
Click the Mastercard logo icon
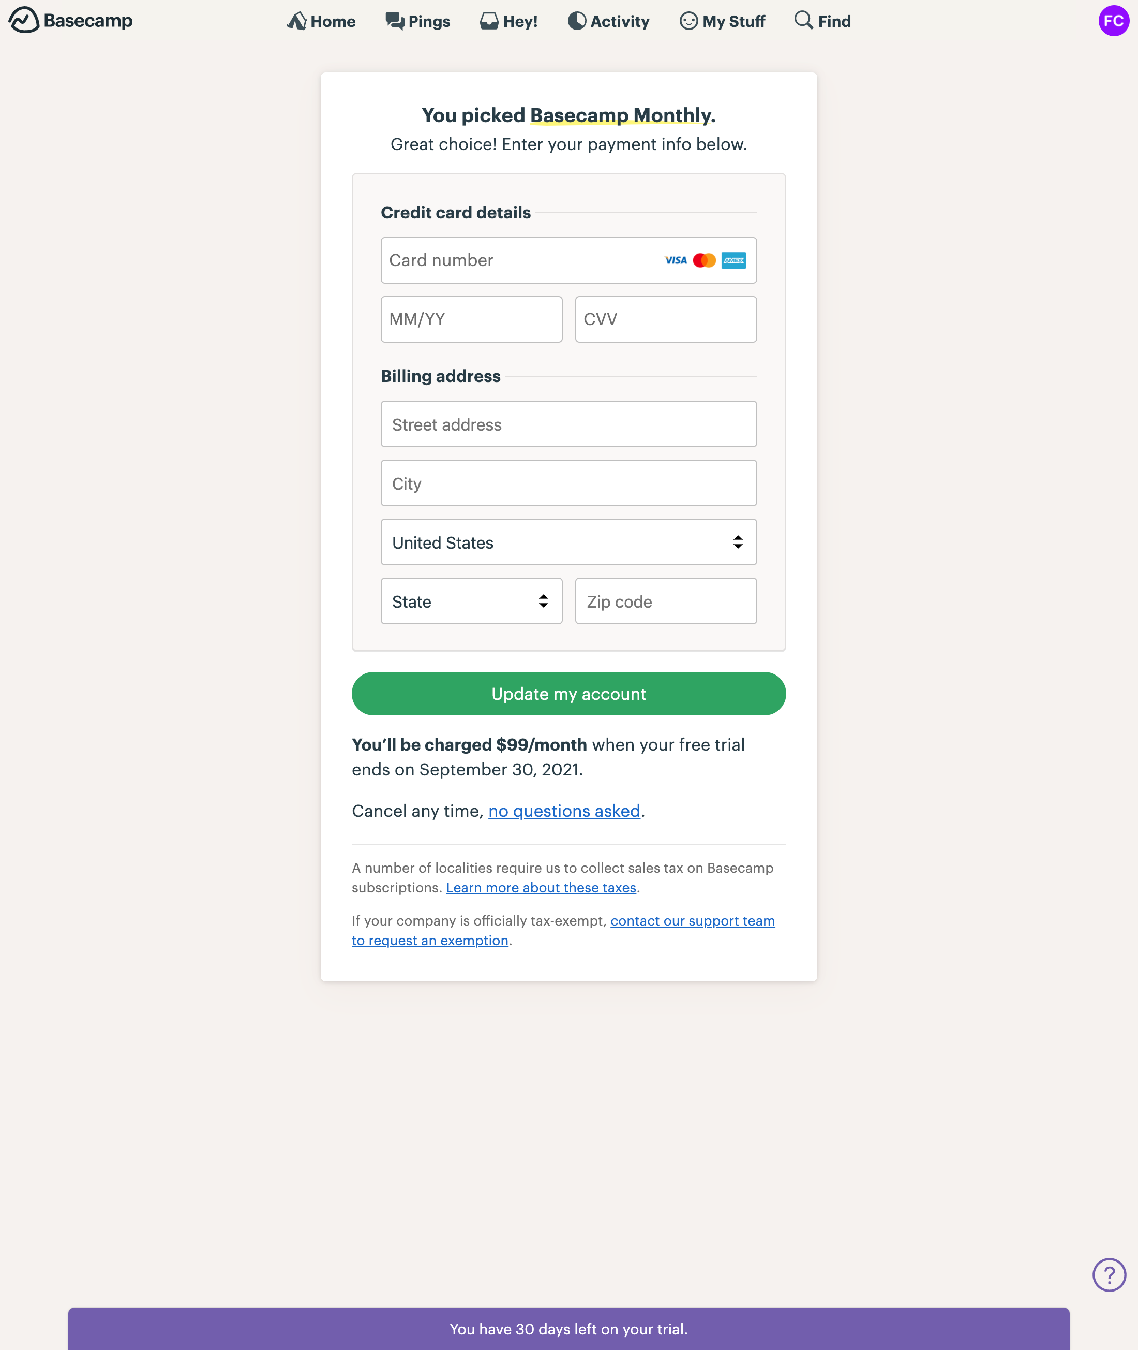[704, 260]
